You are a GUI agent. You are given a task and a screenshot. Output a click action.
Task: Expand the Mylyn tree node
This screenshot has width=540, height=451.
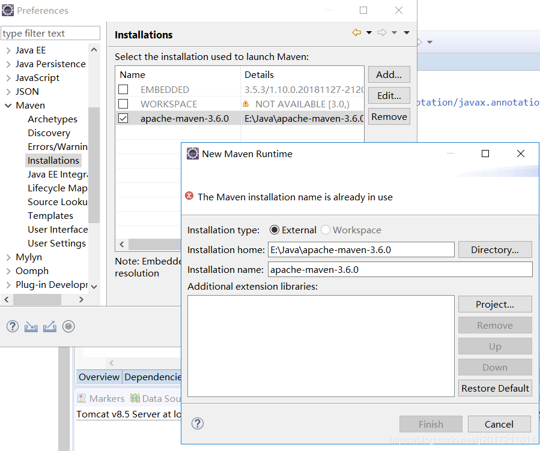8,257
